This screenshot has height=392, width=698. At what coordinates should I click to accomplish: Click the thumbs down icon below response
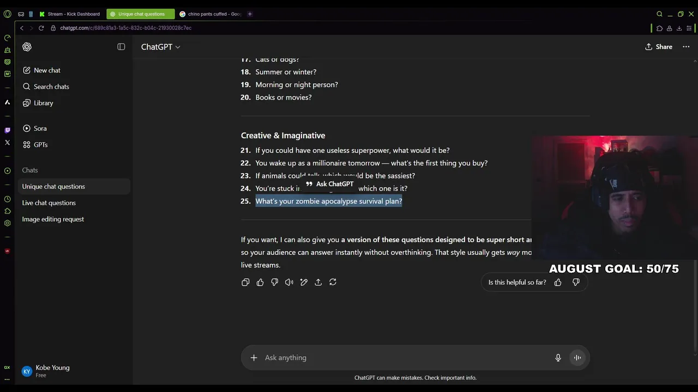pyautogui.click(x=275, y=282)
